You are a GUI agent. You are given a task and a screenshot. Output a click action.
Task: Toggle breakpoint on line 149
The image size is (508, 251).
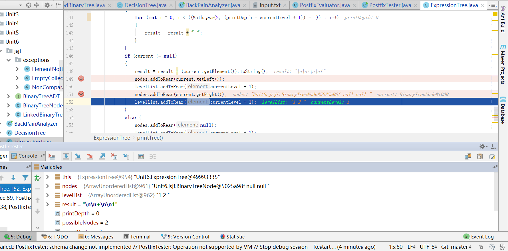click(x=81, y=79)
